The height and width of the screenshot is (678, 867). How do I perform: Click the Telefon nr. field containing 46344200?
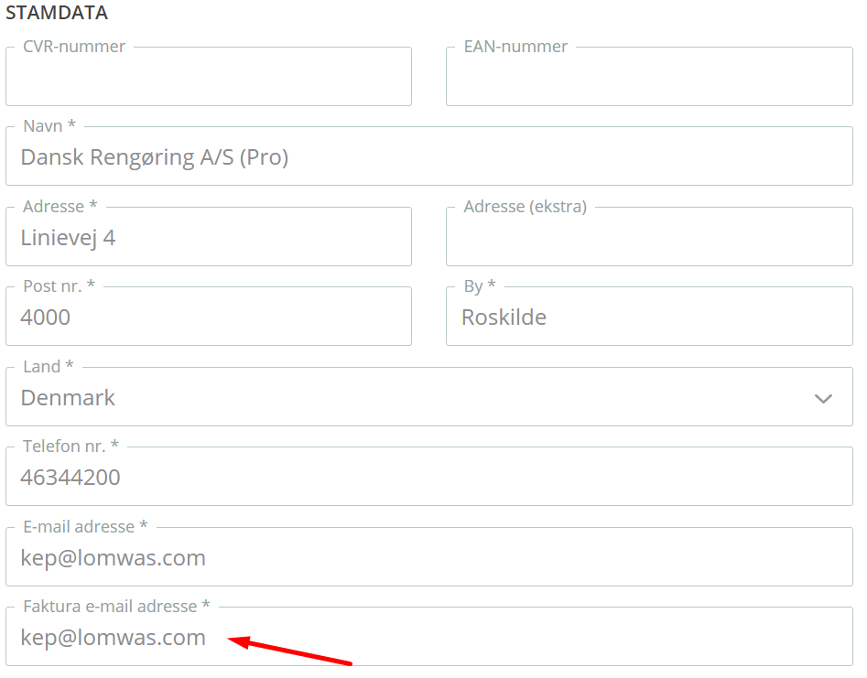pos(429,477)
